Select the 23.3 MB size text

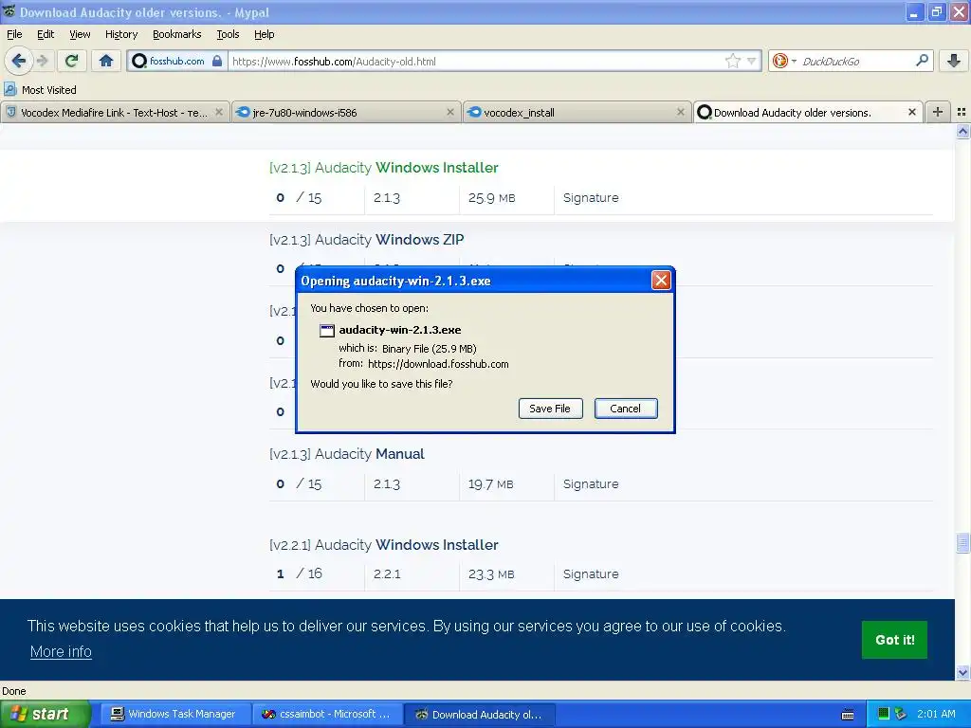tap(491, 574)
